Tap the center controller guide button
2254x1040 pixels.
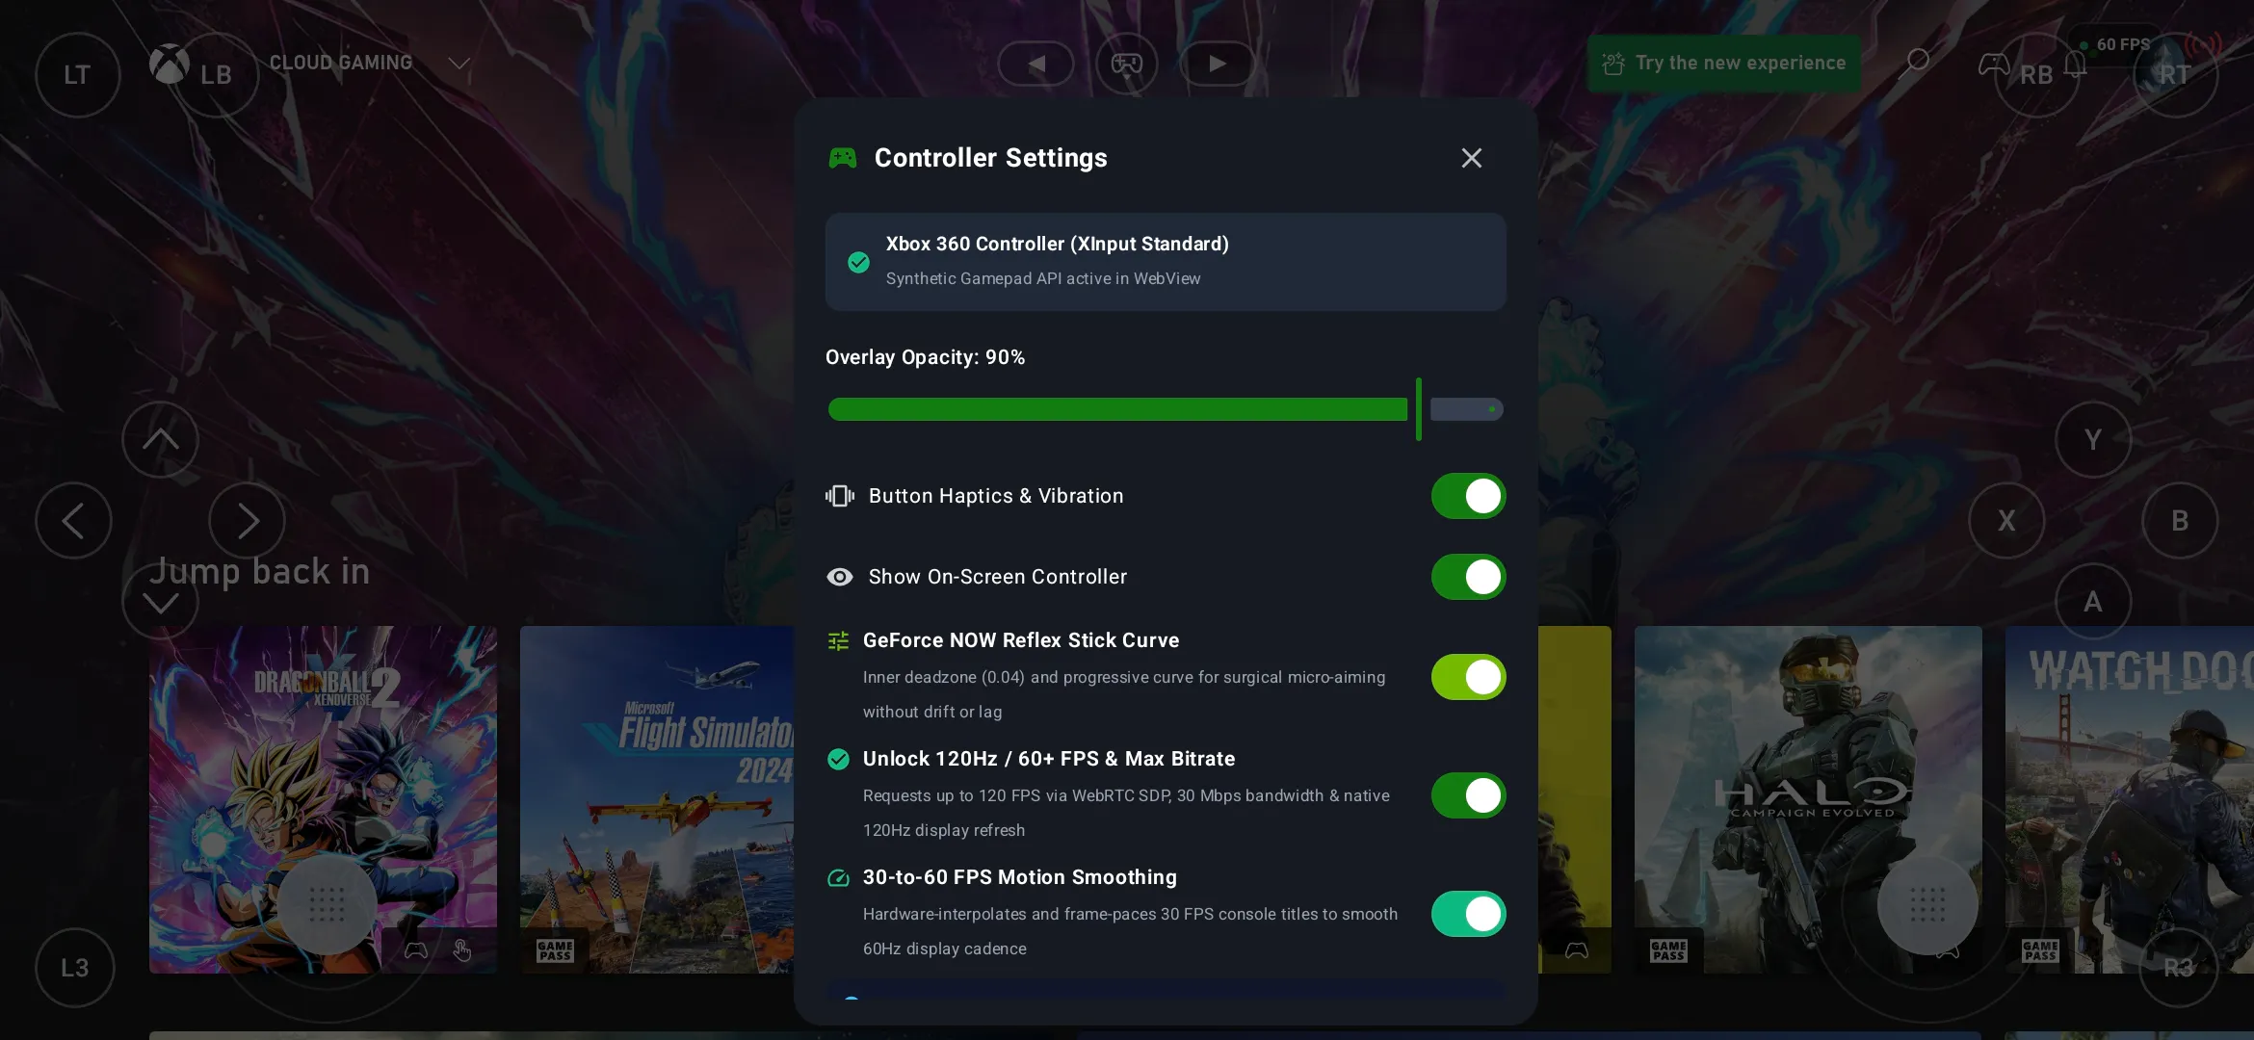(1127, 64)
